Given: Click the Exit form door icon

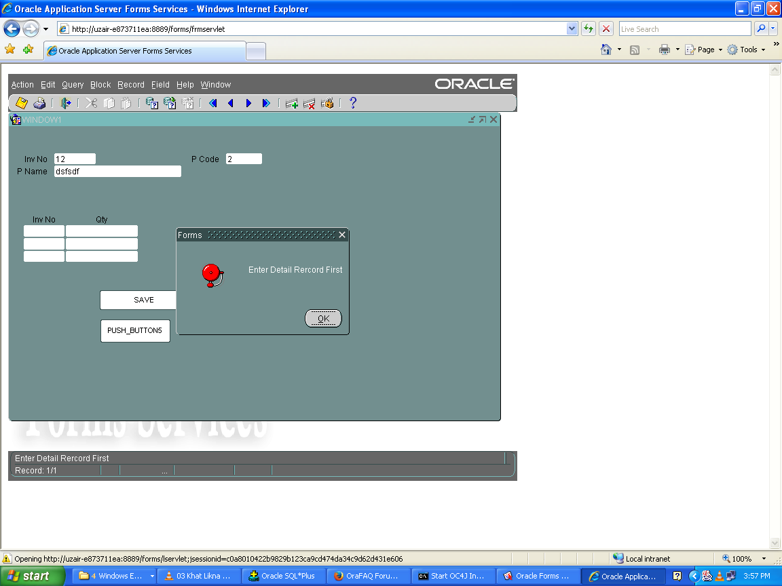Looking at the screenshot, I should click(x=66, y=103).
